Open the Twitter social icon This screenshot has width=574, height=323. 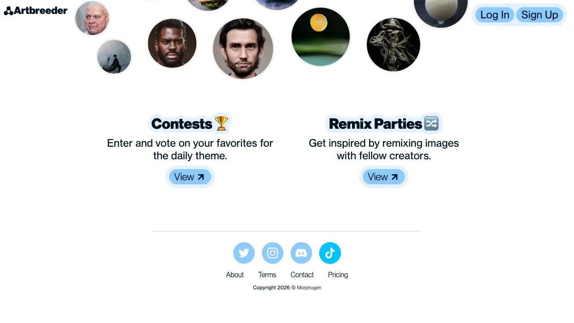[x=244, y=253]
